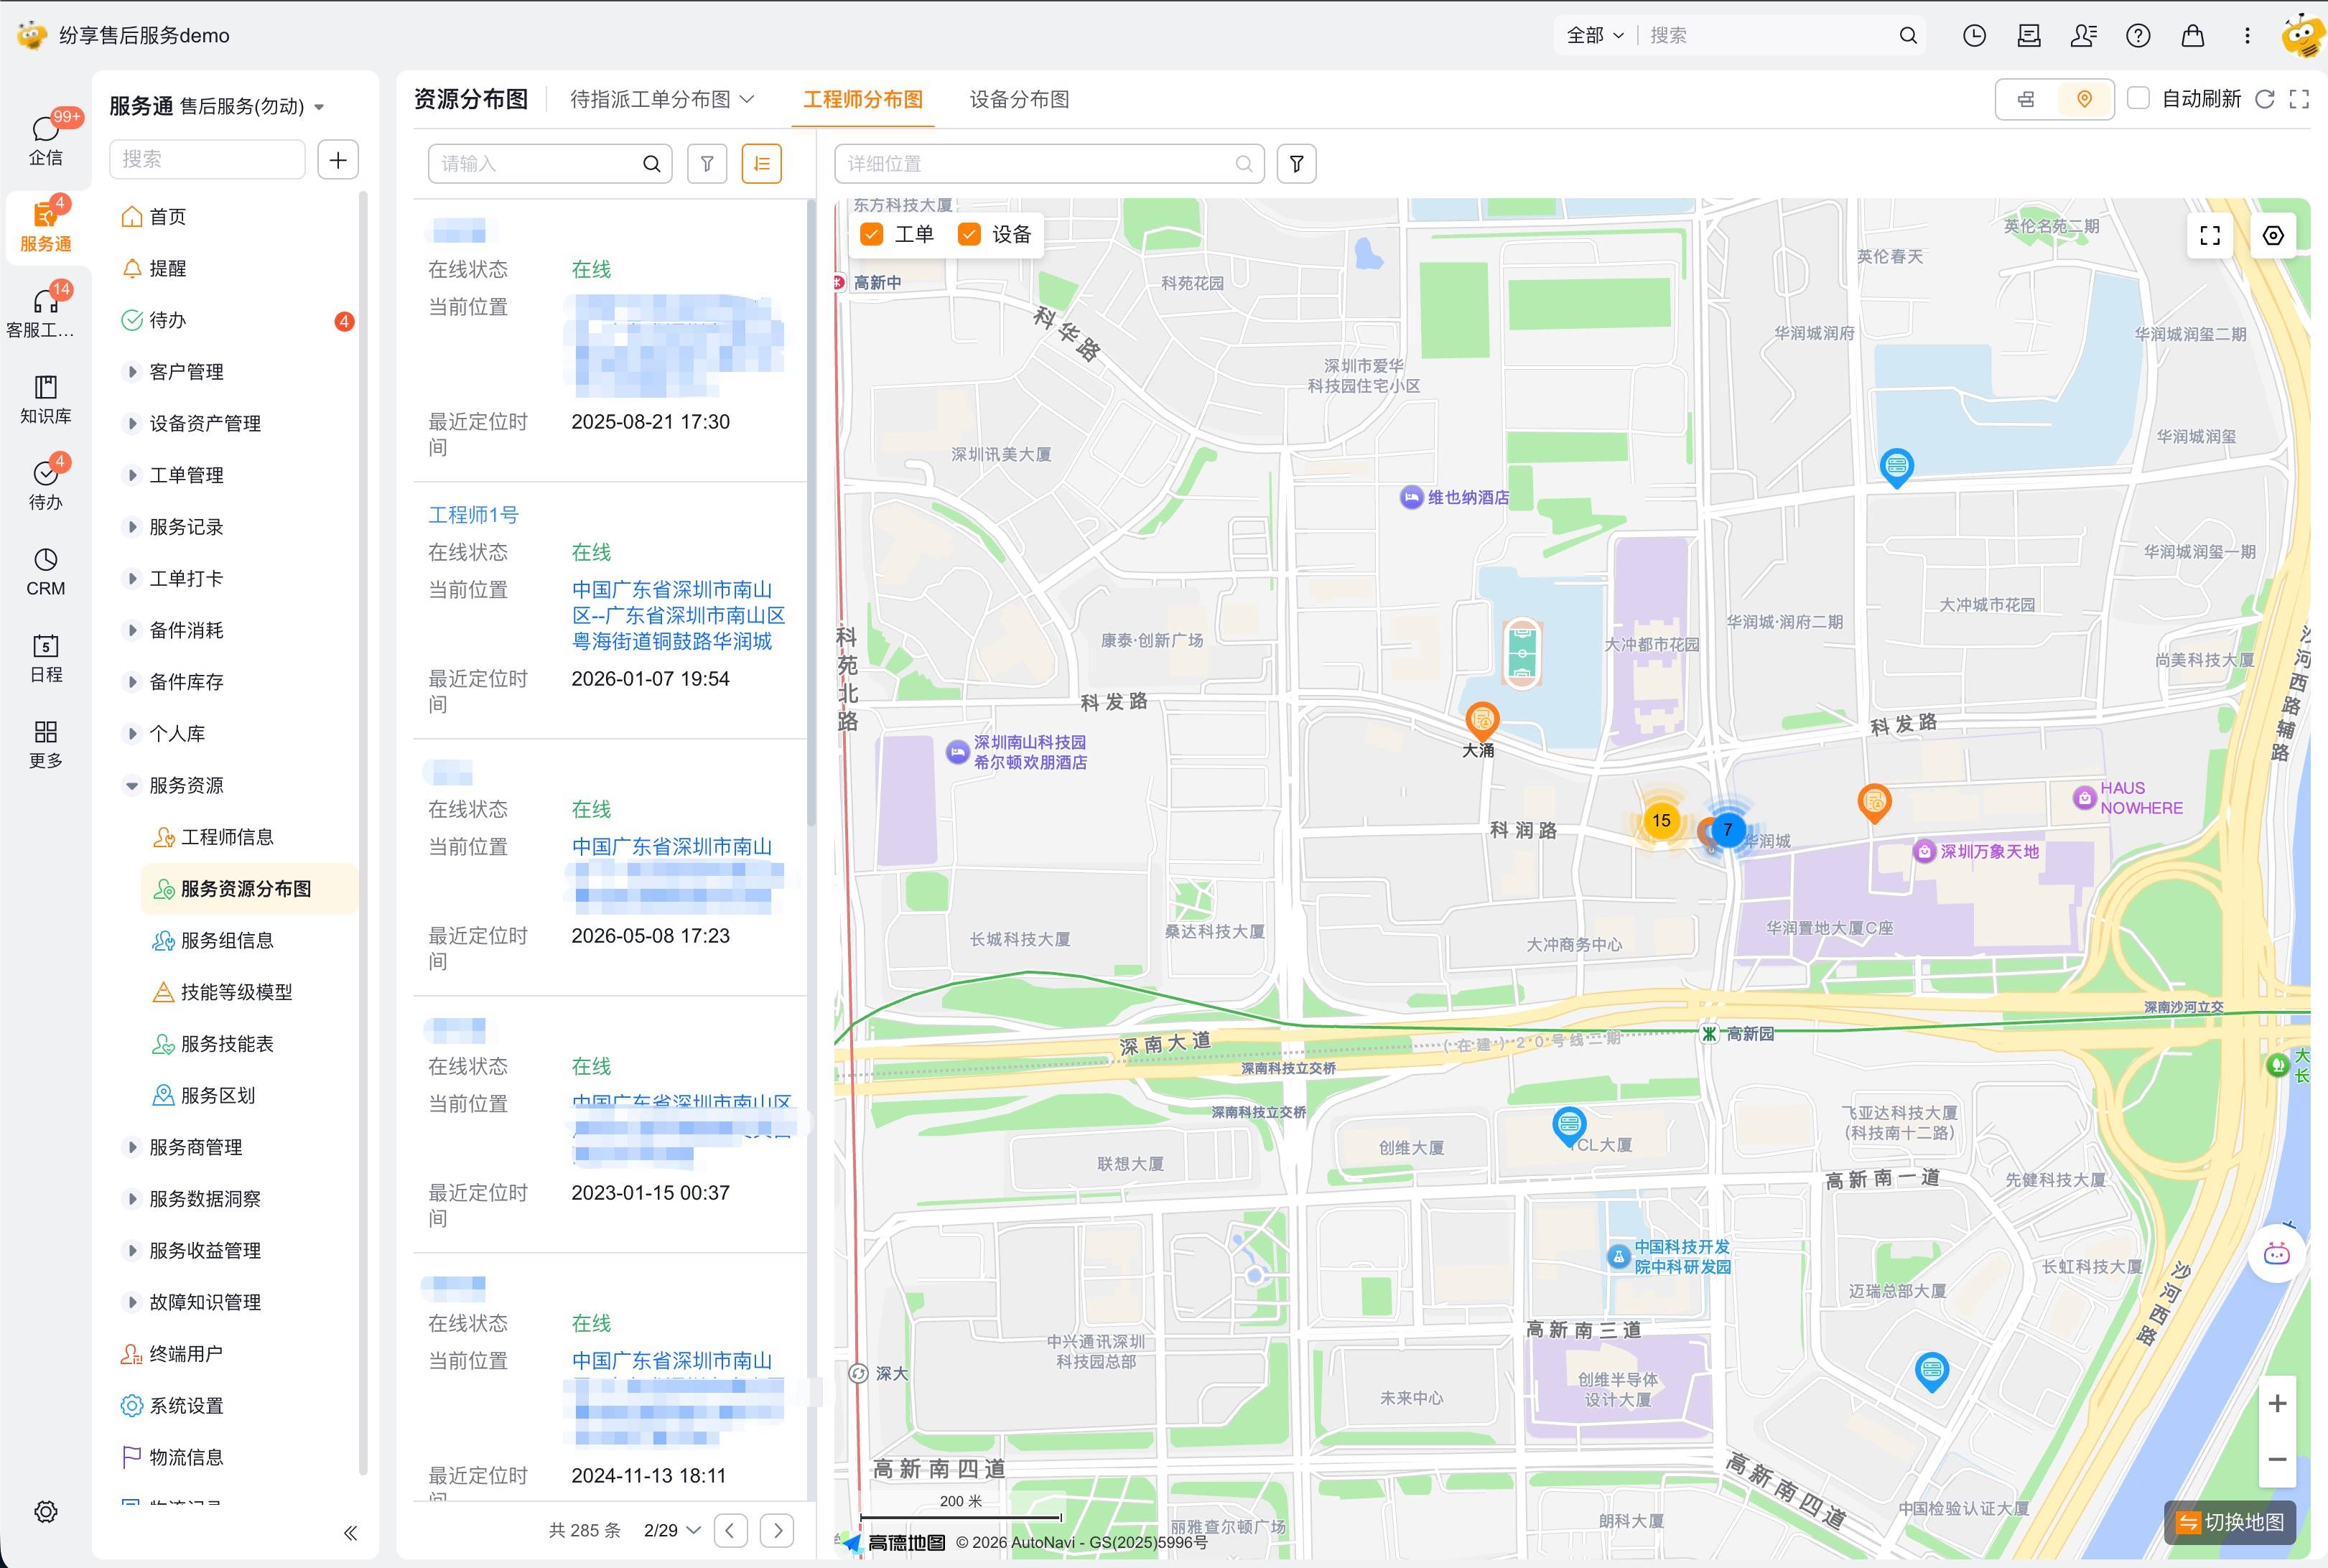
Task: Zoom in the map with plus button
Action: tap(2277, 1403)
